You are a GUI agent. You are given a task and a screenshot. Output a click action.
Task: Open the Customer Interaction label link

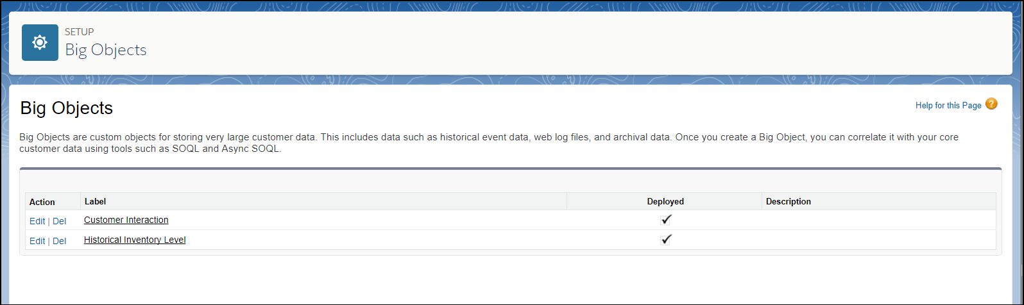(126, 220)
